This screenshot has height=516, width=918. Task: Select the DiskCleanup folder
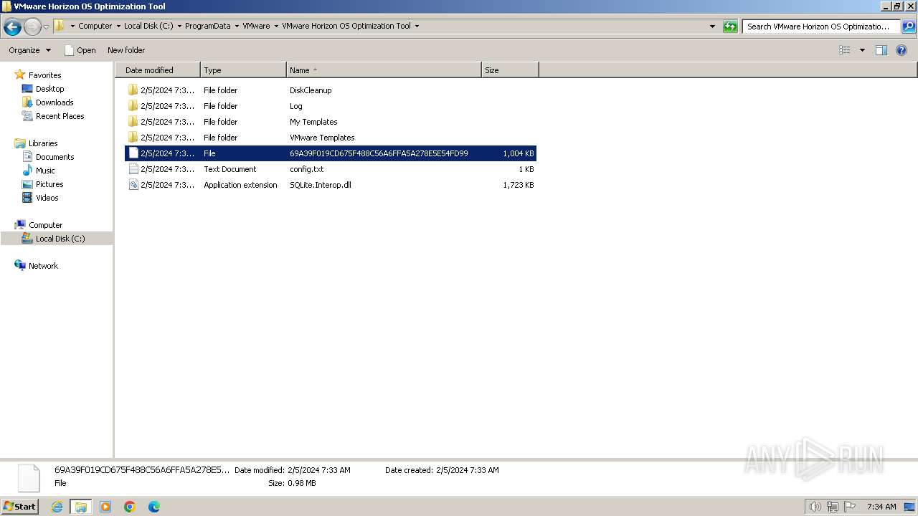330,90
